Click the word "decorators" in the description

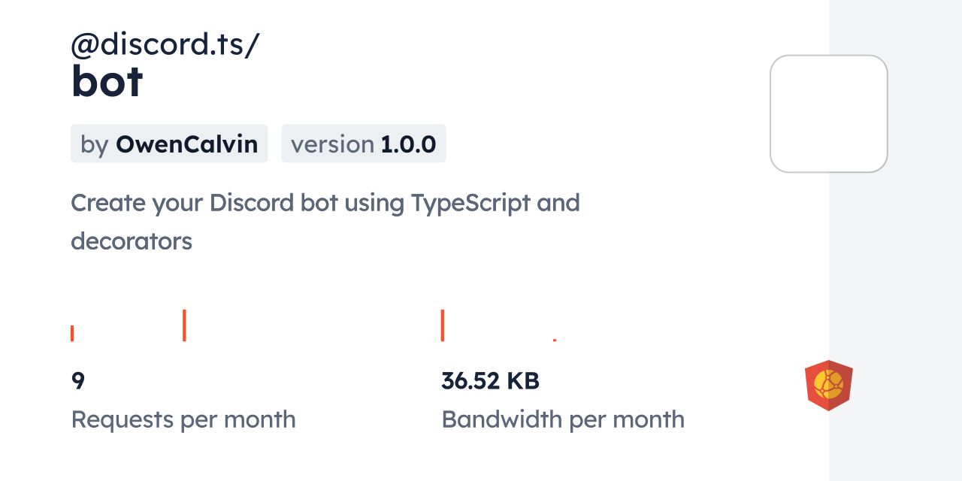point(132,241)
